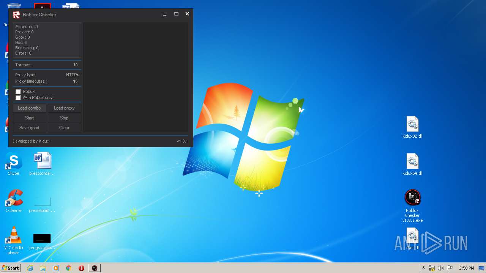Enable the With Robux only option
The width and height of the screenshot is (486, 273).
(18, 97)
